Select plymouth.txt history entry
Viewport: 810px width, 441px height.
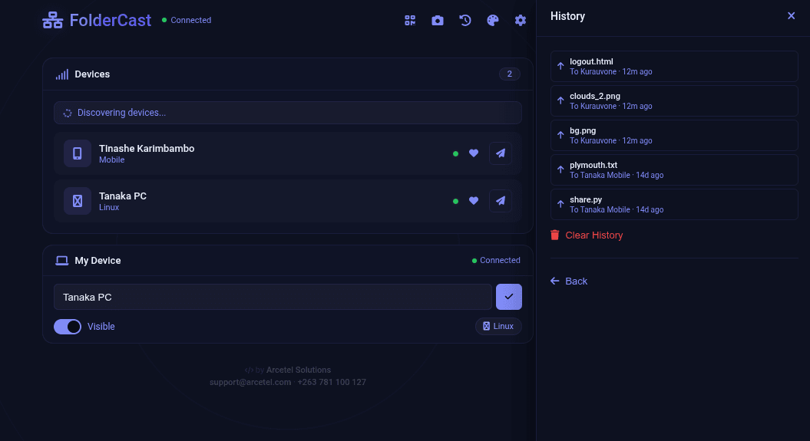(x=674, y=169)
